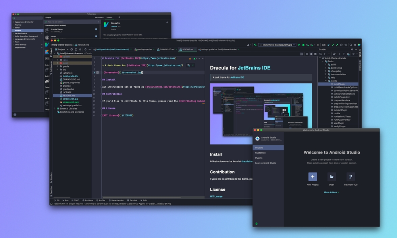Click Get from VCS icon in Android Studio
The height and width of the screenshot is (238, 397).
point(351,177)
